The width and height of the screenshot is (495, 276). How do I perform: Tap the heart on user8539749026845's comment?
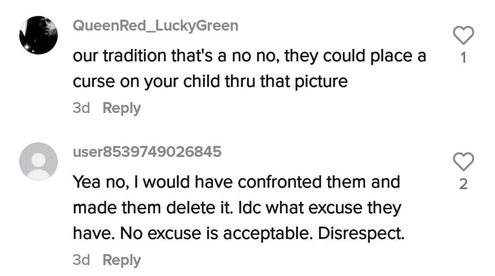(463, 161)
